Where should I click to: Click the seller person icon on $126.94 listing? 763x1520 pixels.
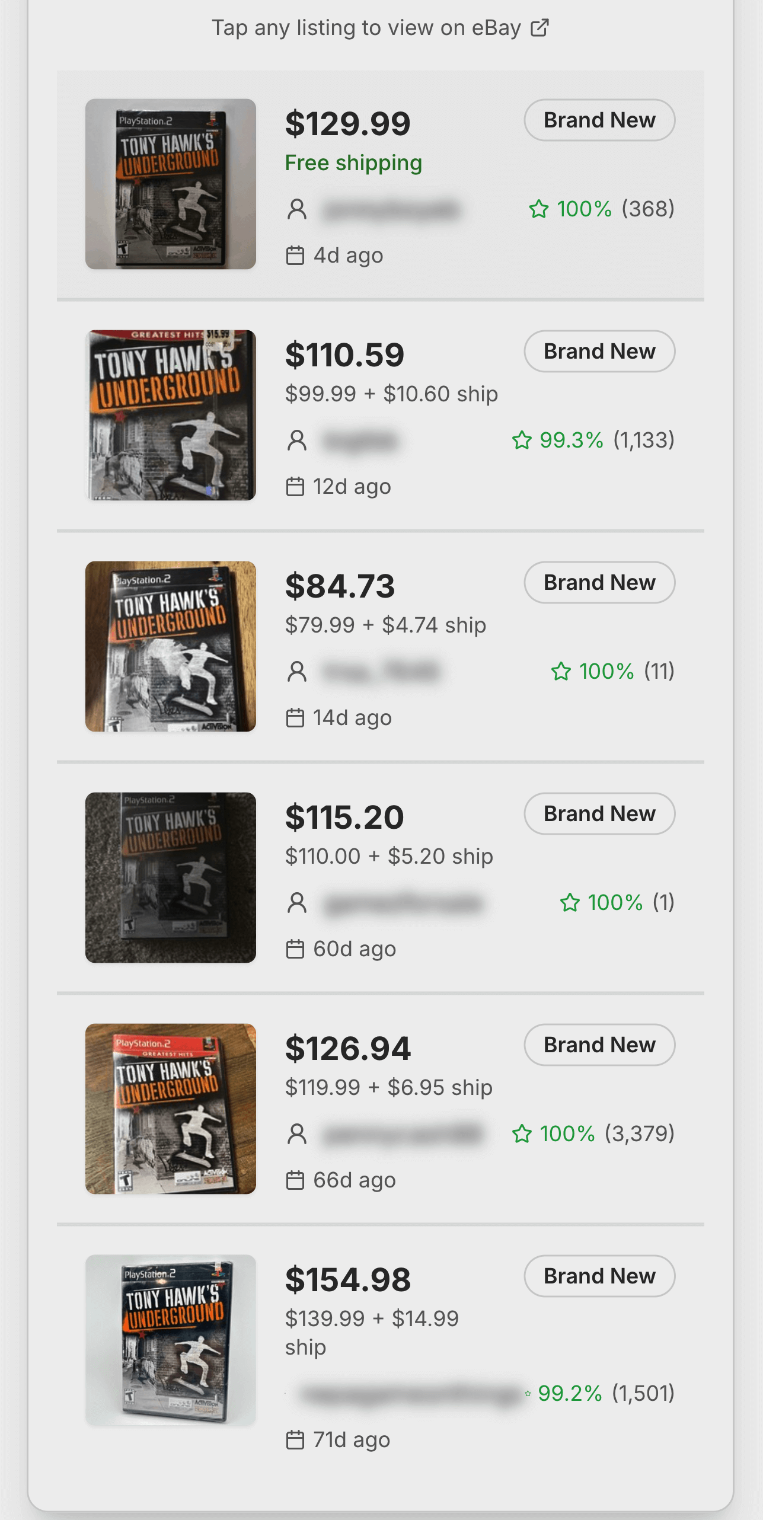point(296,1134)
